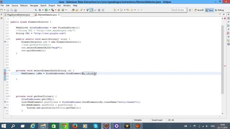Open the Javadoc @ view icon

[x=229, y=37]
